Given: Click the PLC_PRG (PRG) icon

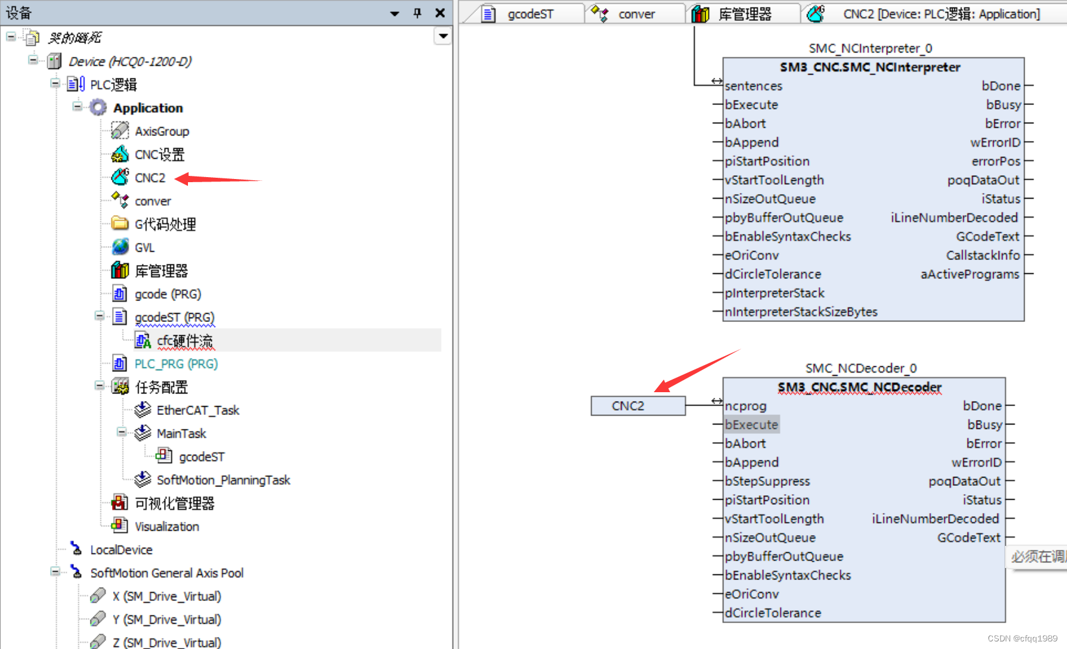Looking at the screenshot, I should pyautogui.click(x=120, y=364).
